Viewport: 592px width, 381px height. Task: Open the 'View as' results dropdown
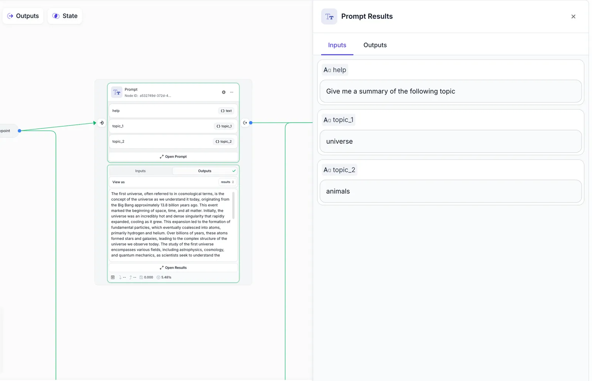click(227, 182)
